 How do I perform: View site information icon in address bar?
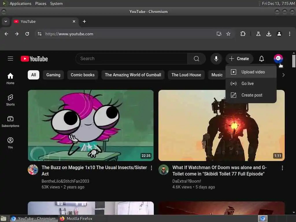point(39,34)
